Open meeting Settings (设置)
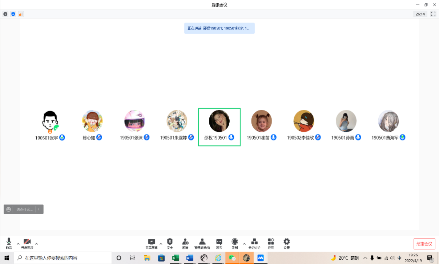The width and height of the screenshot is (439, 264). coord(287,243)
